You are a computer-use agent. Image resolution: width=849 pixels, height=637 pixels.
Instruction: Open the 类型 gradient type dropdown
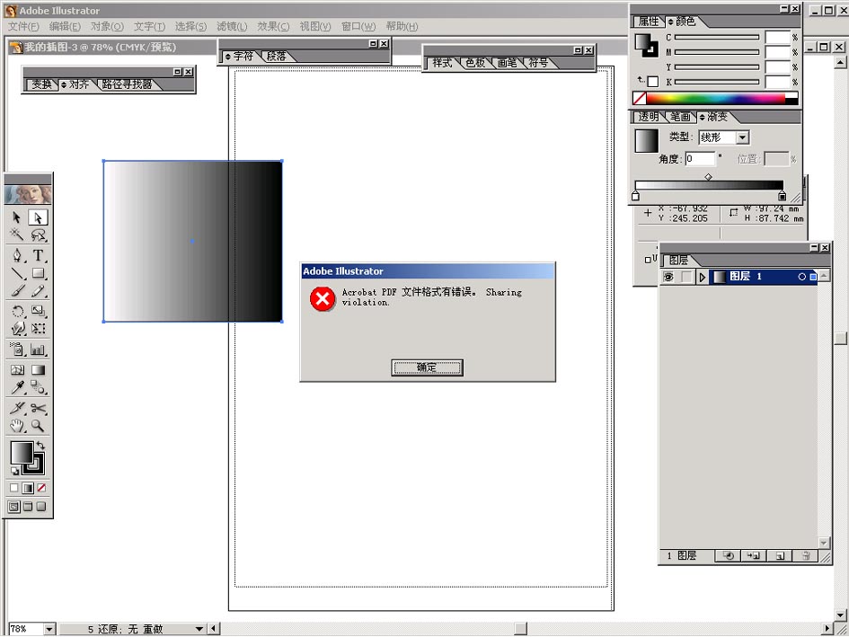742,137
